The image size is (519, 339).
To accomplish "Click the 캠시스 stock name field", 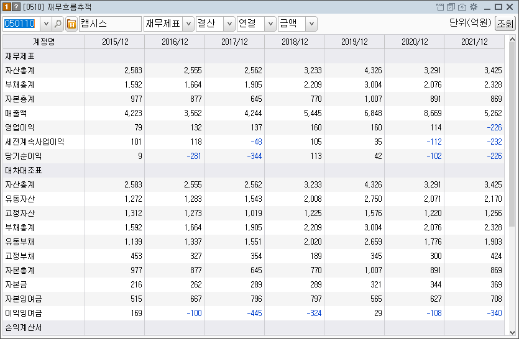I will coord(110,24).
